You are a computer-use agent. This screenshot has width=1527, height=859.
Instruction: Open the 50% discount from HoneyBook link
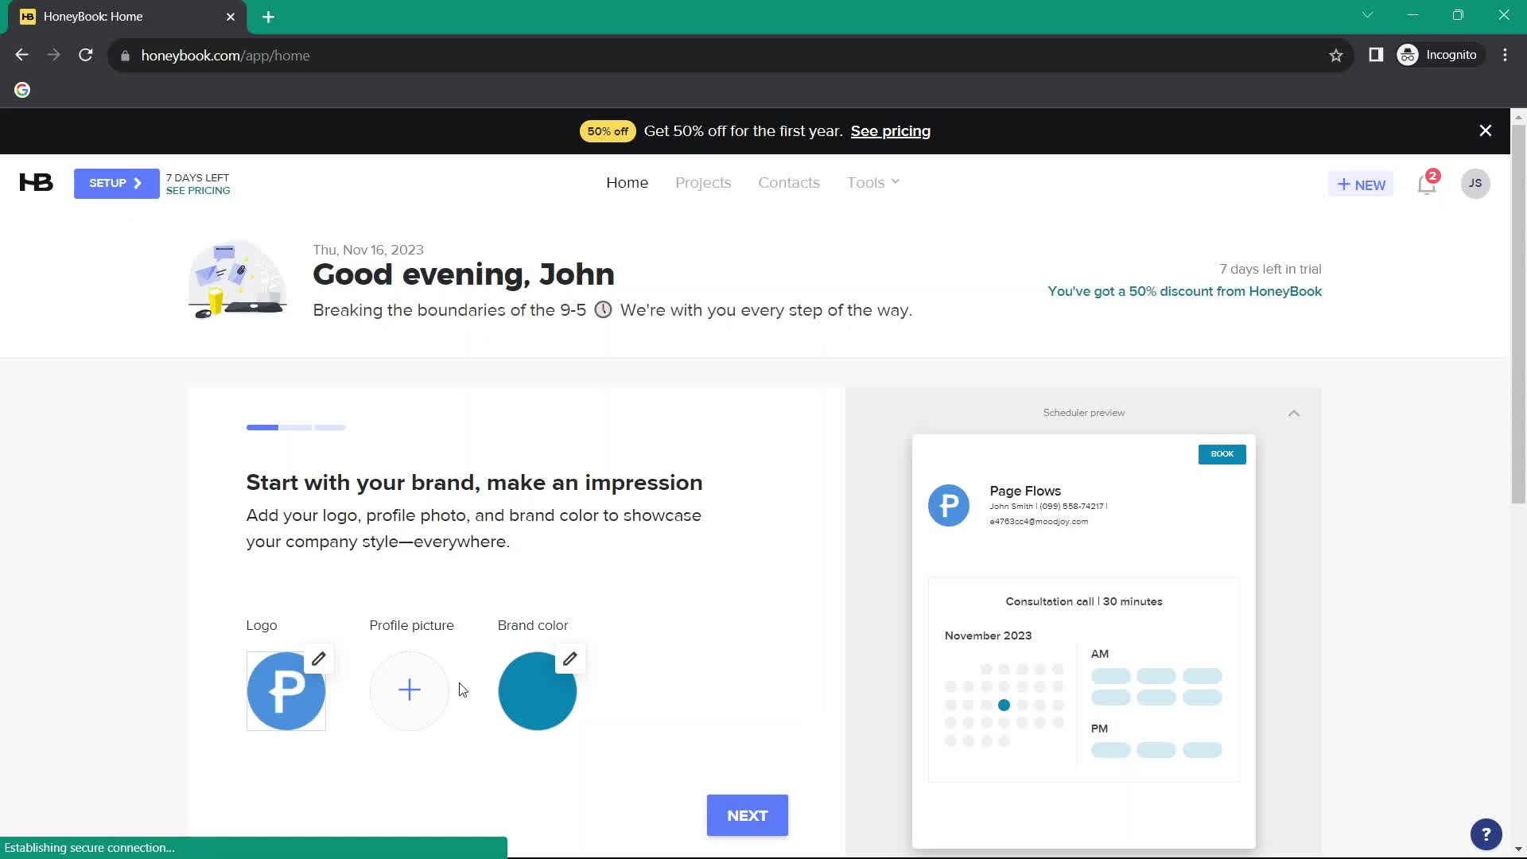pos(1184,291)
